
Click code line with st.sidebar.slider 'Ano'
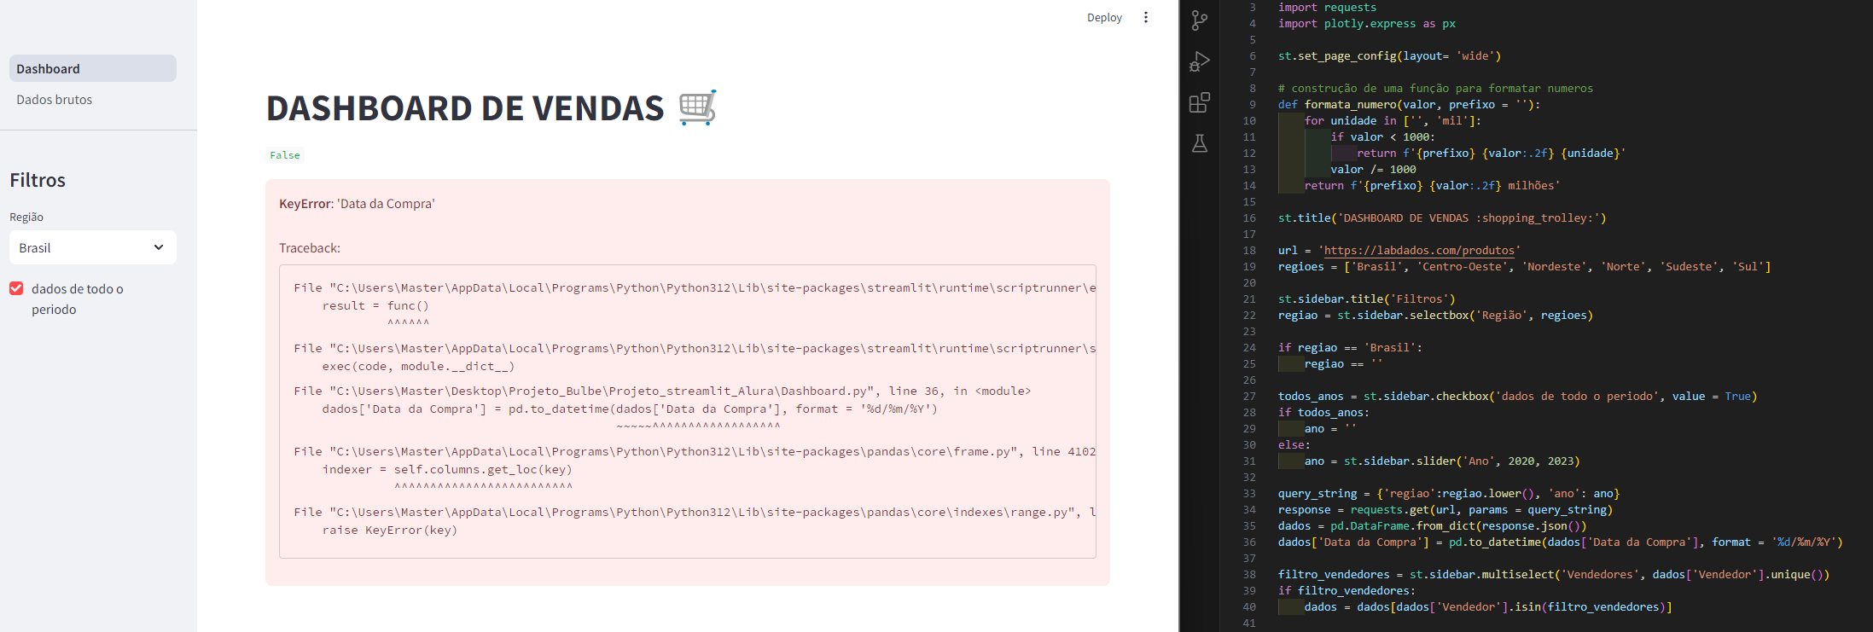1442,461
